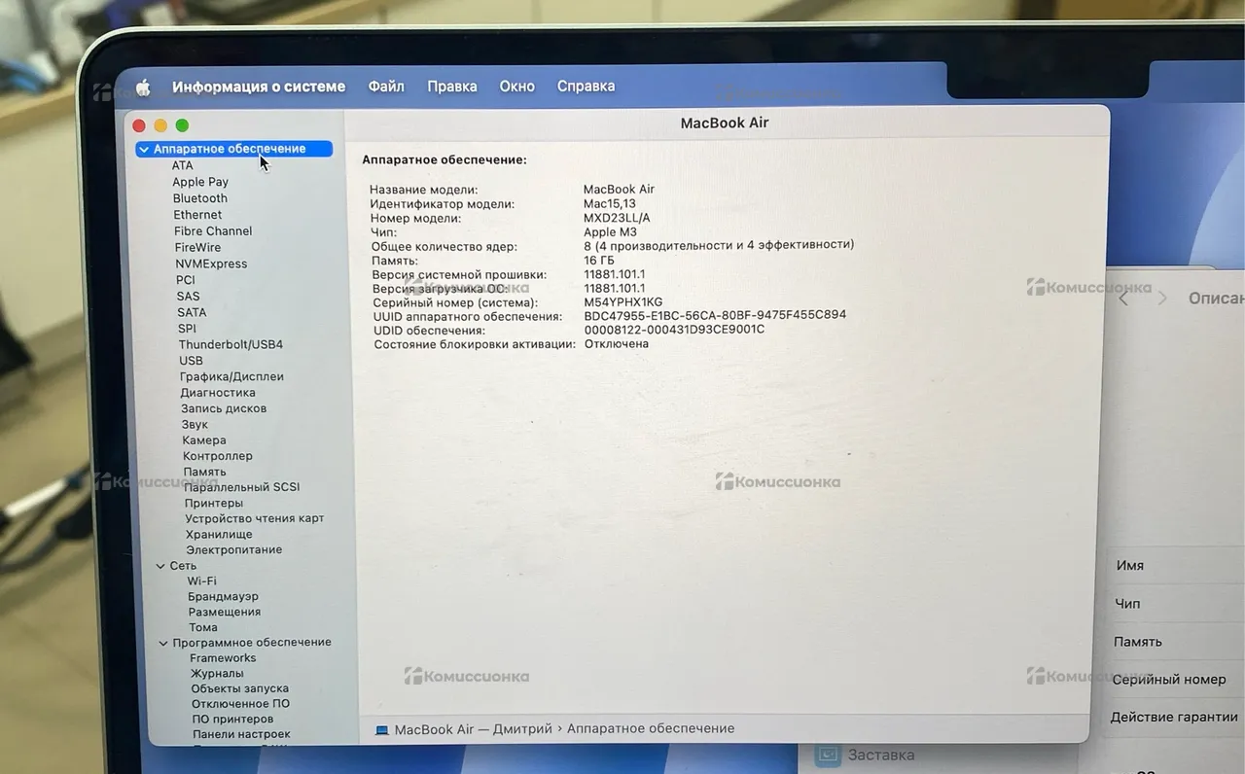The height and width of the screenshot is (774, 1245).
Task: Select Брандмауэр in the sidebar
Action: click(224, 596)
